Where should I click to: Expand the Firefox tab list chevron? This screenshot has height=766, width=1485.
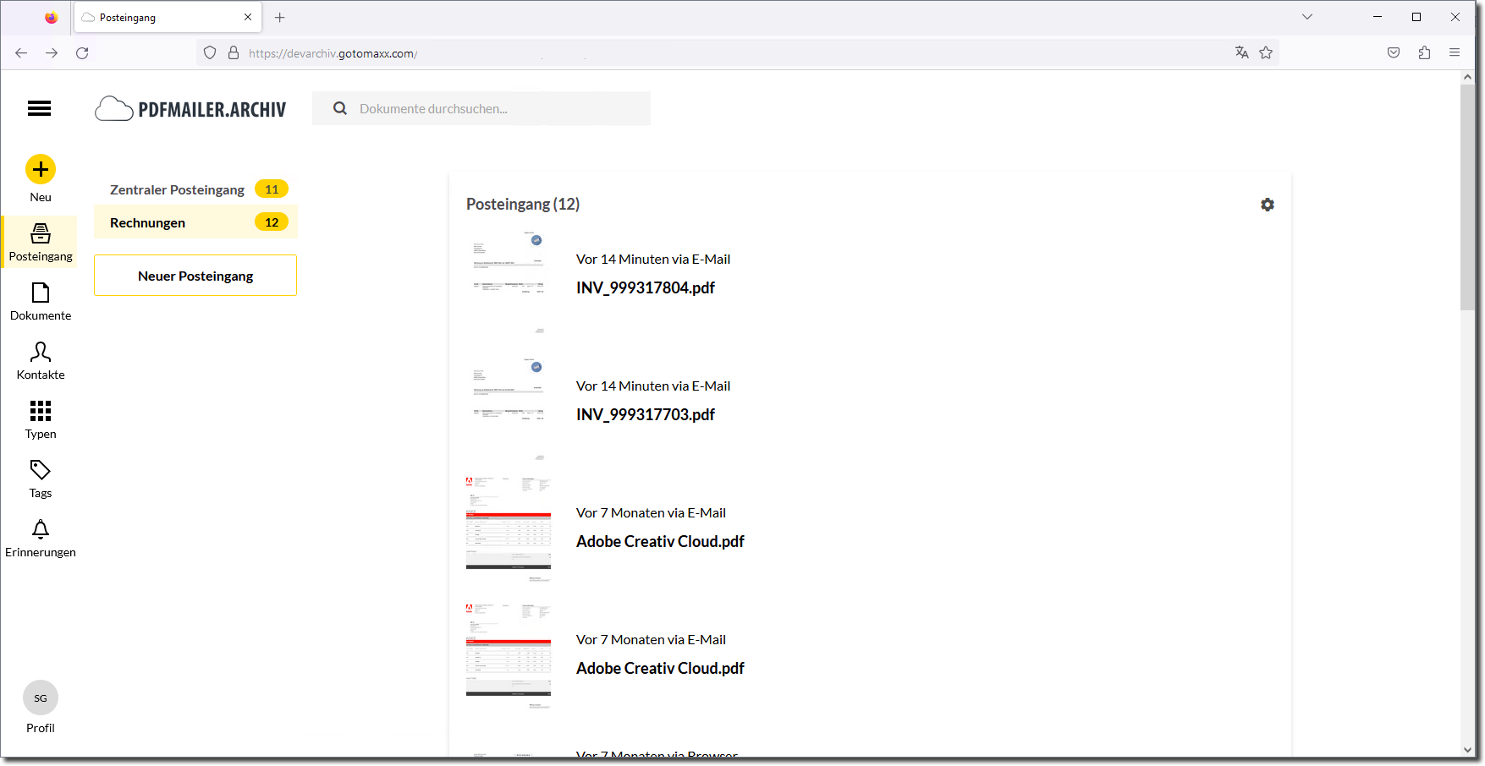[1306, 17]
